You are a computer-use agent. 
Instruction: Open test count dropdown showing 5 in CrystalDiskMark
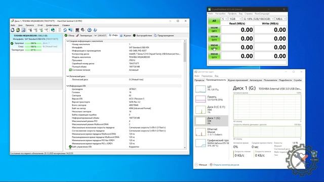(224, 19)
